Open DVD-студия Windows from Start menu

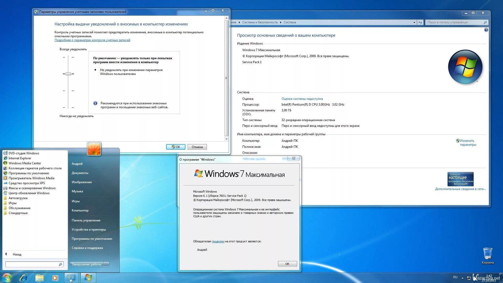coord(24,153)
